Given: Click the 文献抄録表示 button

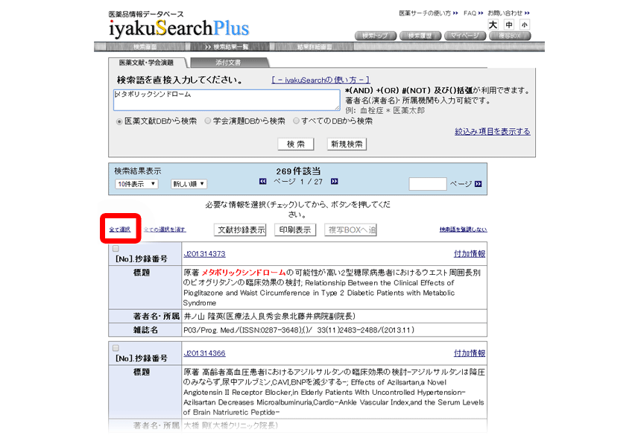Looking at the screenshot, I should tap(240, 230).
